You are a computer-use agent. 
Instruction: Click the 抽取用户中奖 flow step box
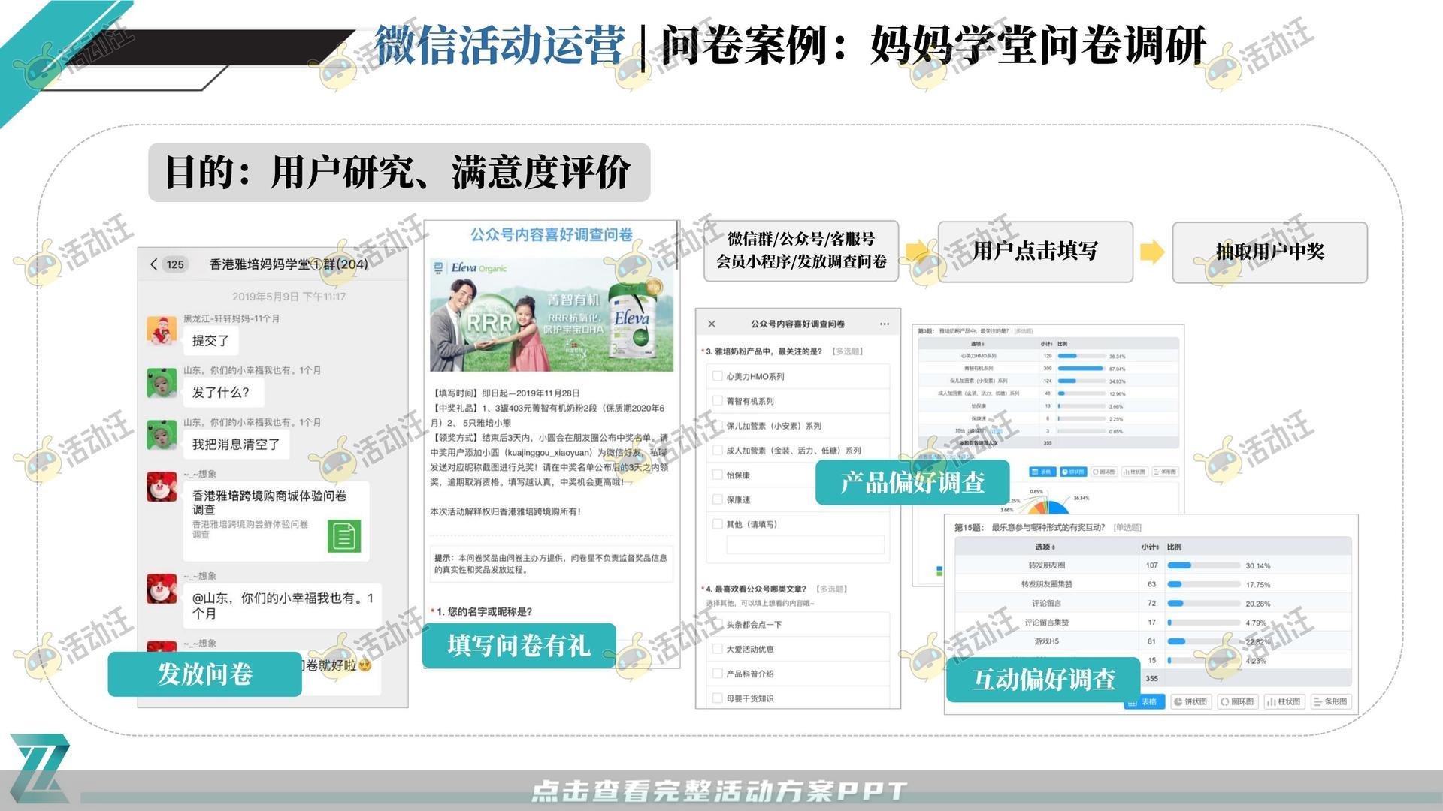point(1269,252)
